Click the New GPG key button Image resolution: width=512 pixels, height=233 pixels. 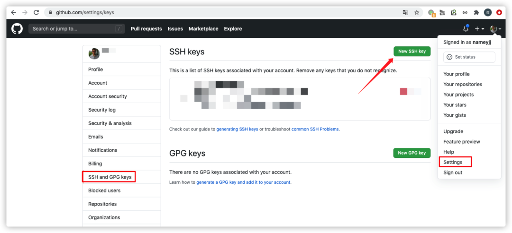coord(412,153)
